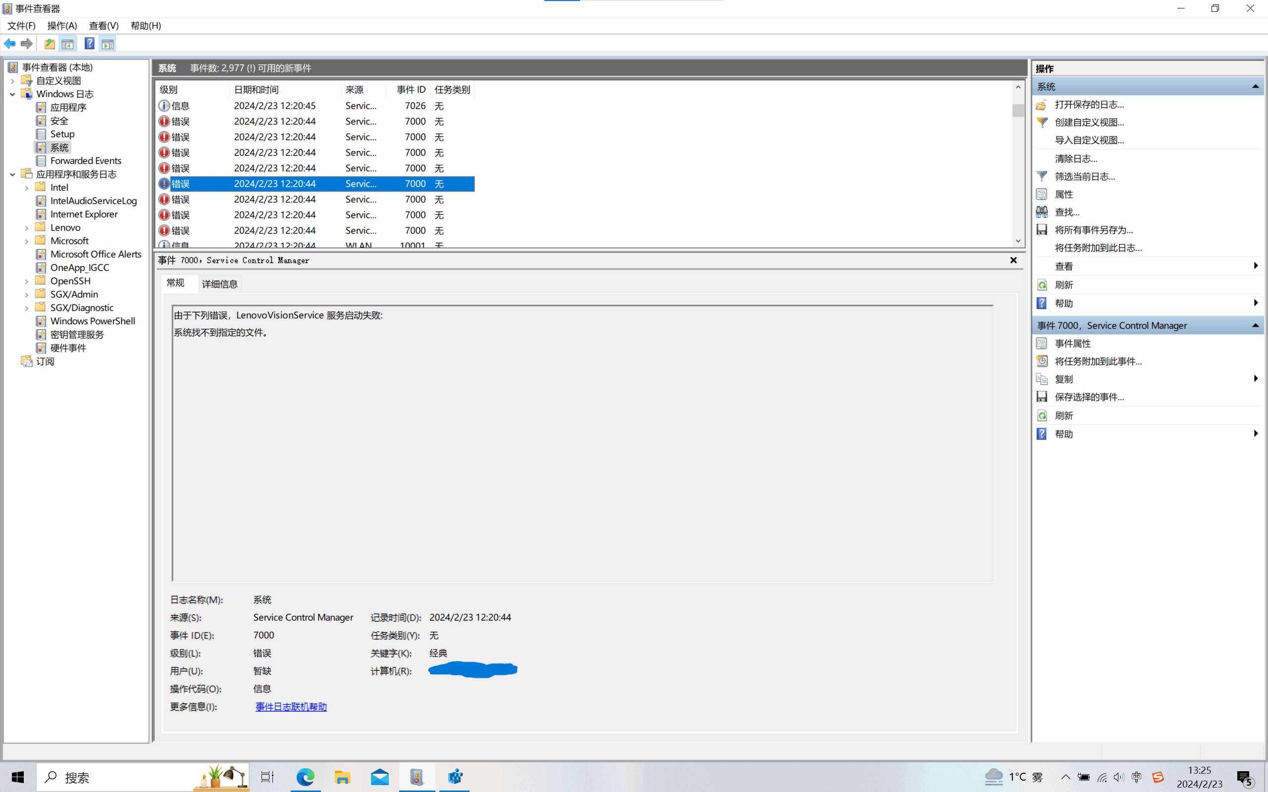Expand the 查看 submenu arrow

1255,266
